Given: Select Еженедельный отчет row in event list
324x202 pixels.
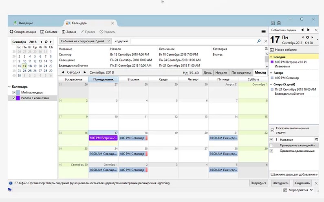Looking at the screenshot, I should click(x=161, y=65).
